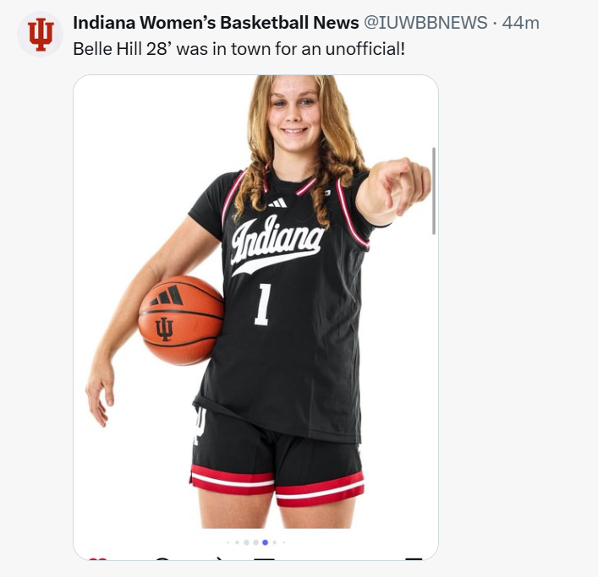Click the Belle Hill tweet text
Screen dimensions: 598x577
(239, 48)
